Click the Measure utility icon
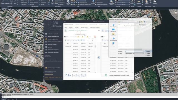 coord(139,2)
